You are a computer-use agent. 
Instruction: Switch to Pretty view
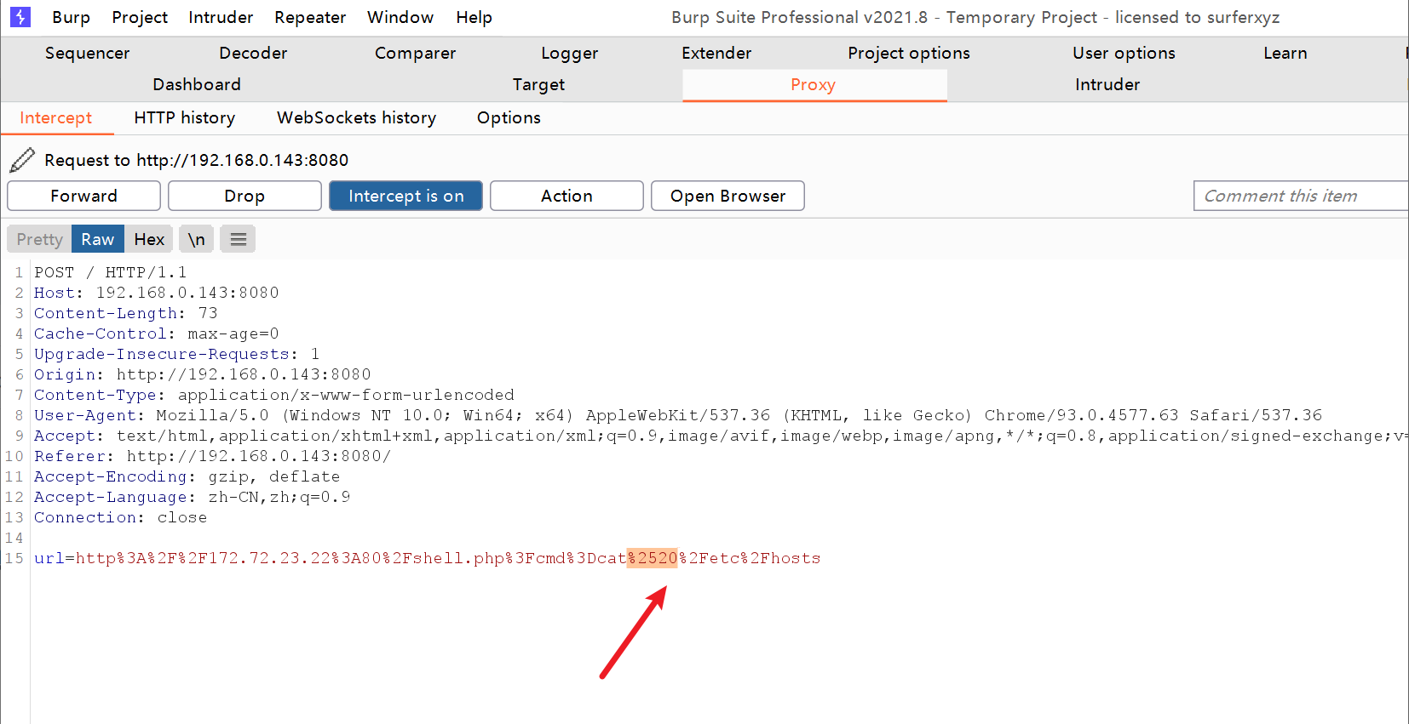click(x=39, y=239)
